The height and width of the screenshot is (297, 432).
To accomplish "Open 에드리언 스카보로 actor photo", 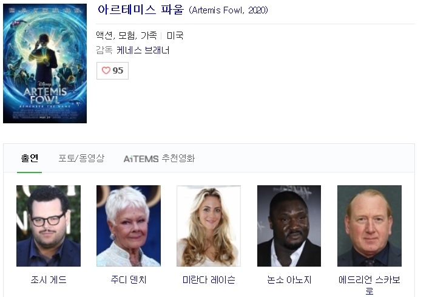I will 370,226.
